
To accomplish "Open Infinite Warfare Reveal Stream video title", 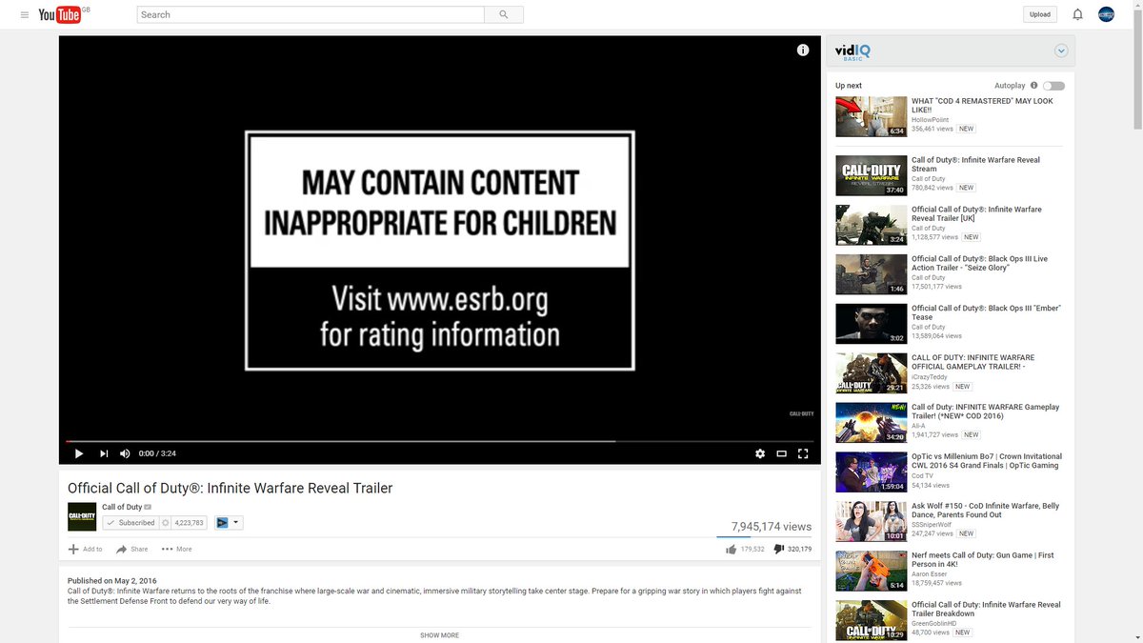I will point(975,164).
